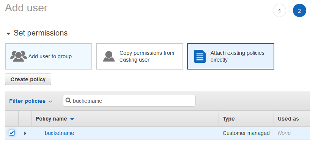This screenshot has height=144, width=310.
Task: Choose Copy permissions from existing user
Action: (x=140, y=56)
